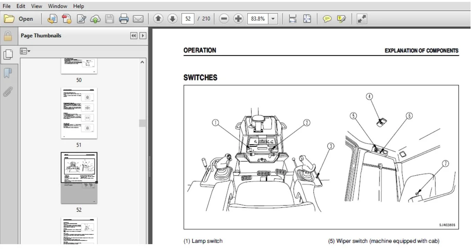Open the Attachments paperclip panel icon

click(8, 92)
